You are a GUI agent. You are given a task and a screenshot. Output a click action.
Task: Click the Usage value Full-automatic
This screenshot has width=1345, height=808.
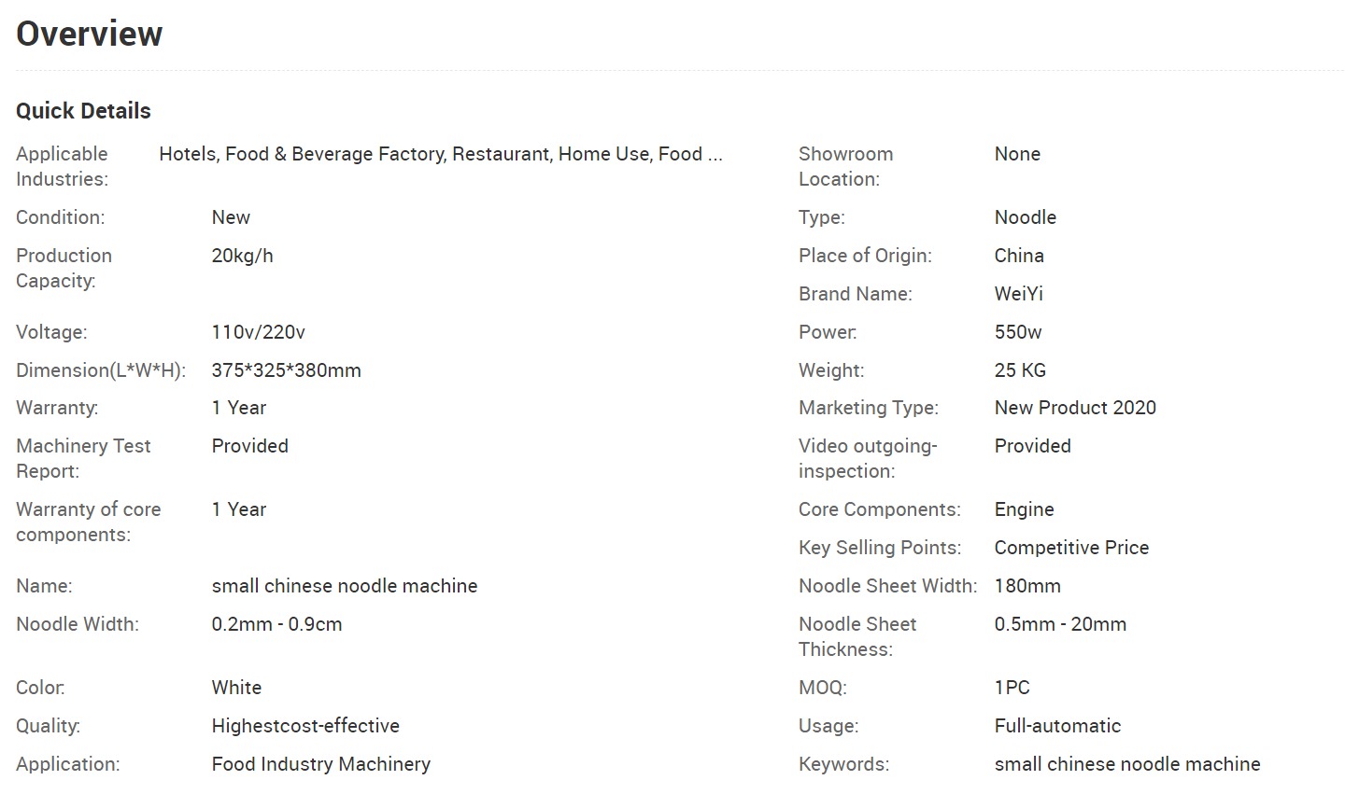point(1057,726)
